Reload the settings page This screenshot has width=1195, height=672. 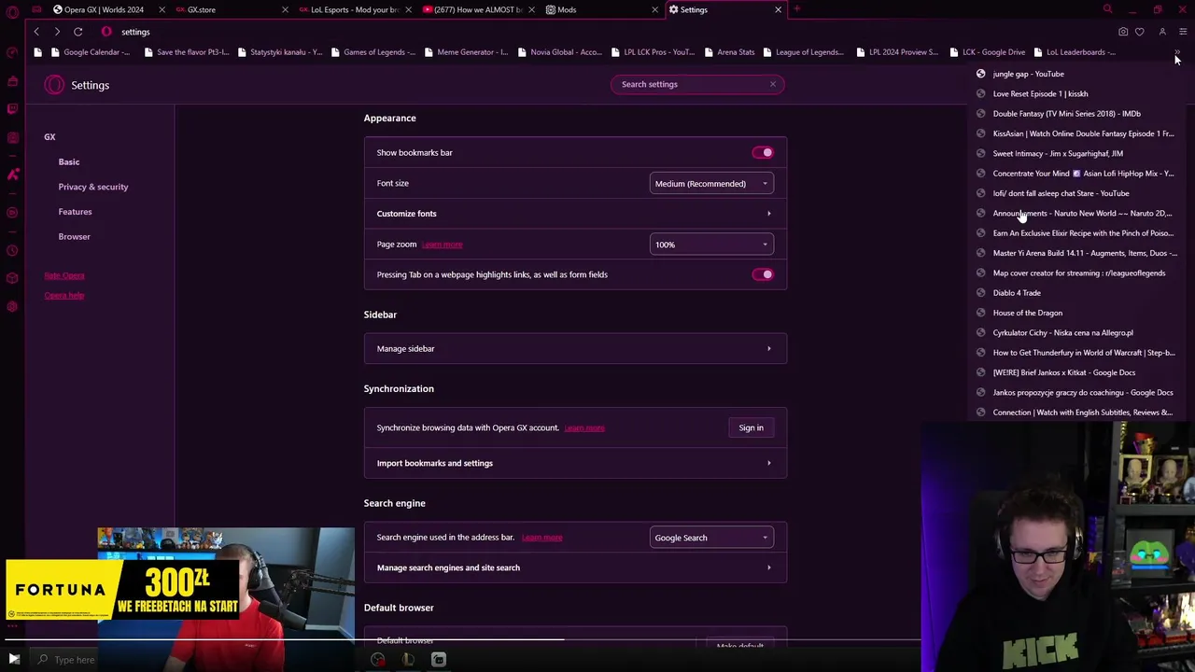point(78,32)
